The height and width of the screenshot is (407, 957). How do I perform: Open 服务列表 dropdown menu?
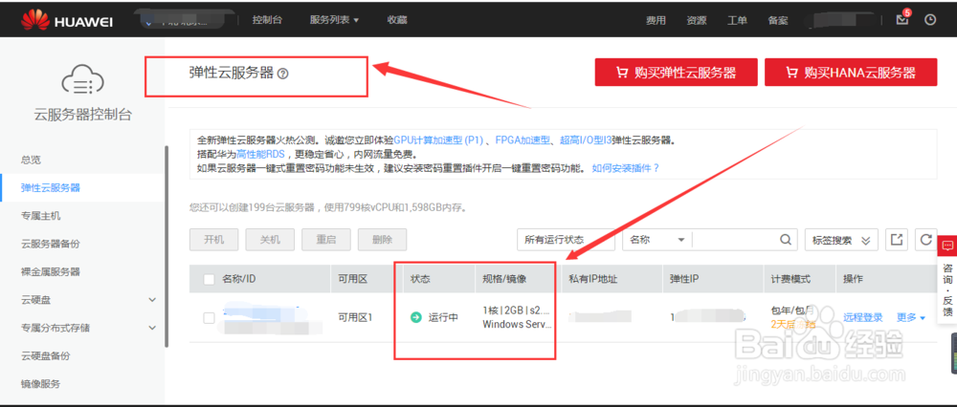point(334,19)
